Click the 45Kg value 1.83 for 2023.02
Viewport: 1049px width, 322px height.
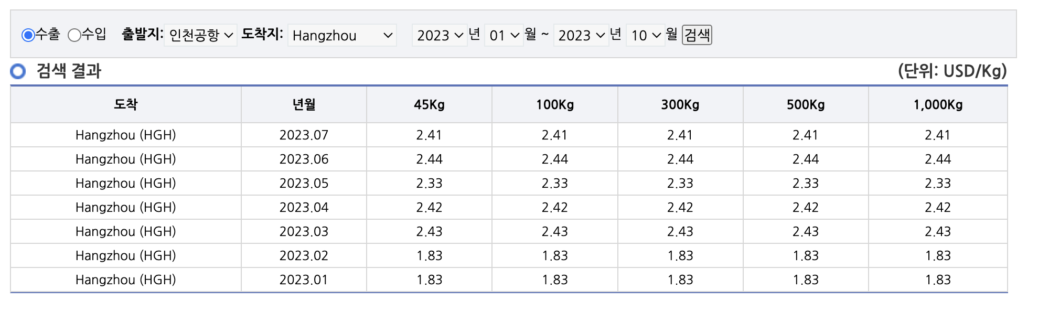click(x=429, y=256)
